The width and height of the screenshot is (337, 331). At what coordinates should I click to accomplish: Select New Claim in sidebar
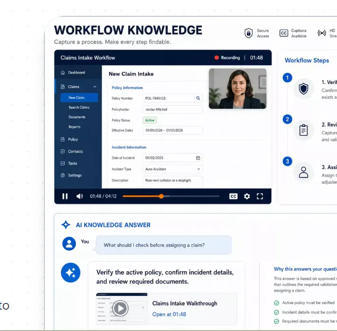point(79,98)
